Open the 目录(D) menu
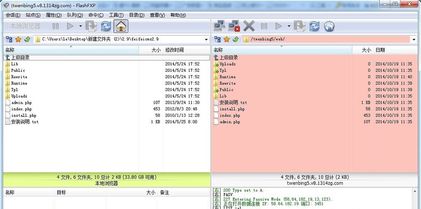The image size is (421, 209). tap(137, 15)
